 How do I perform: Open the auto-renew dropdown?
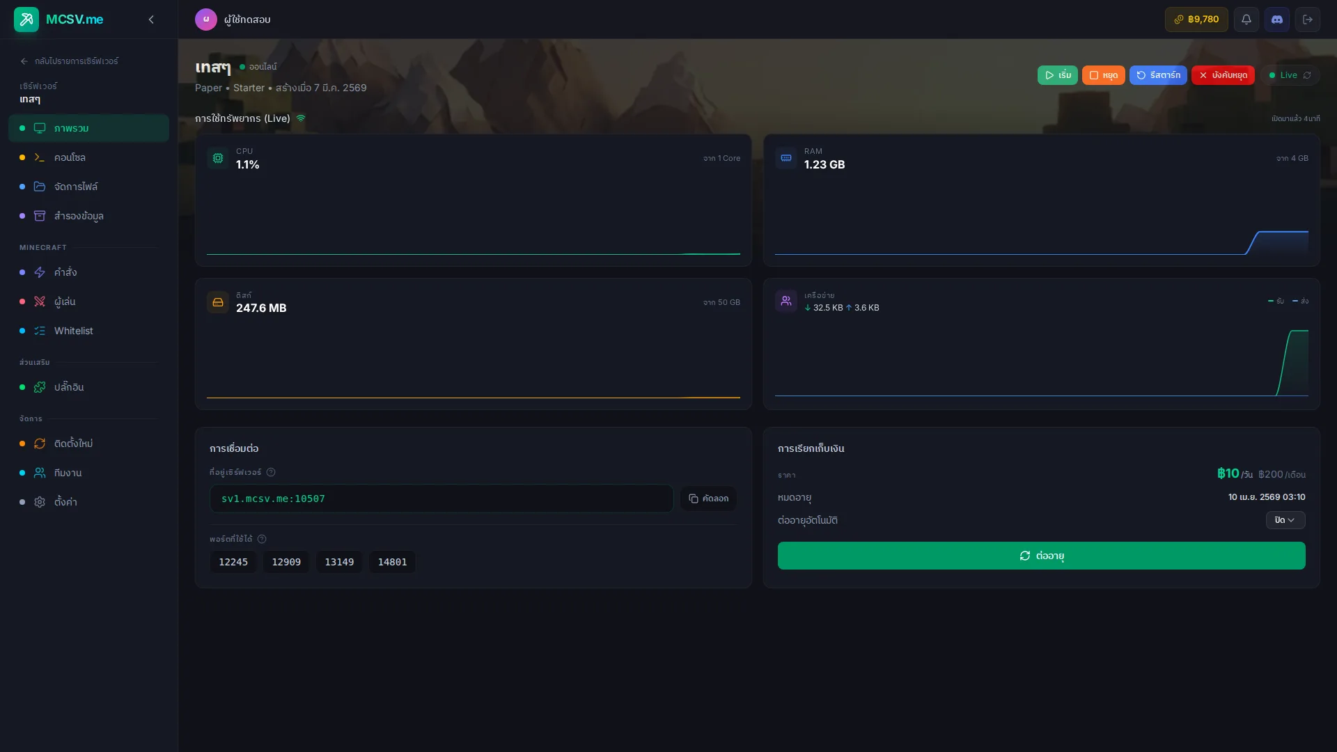click(1285, 520)
